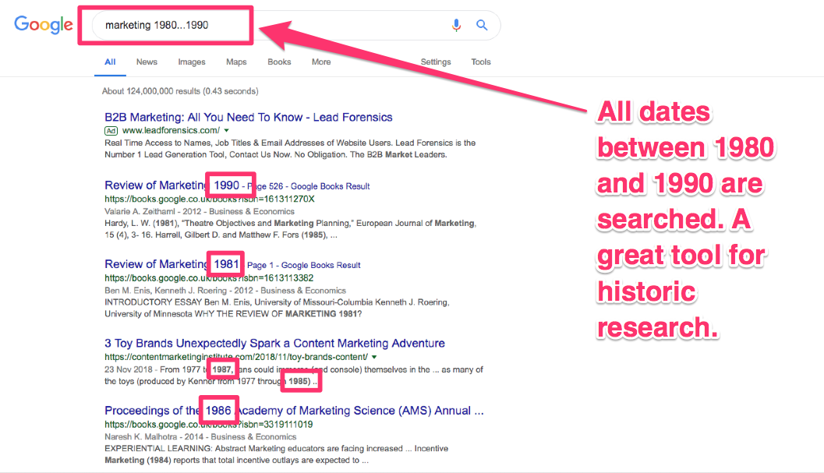Click Ben M. Enis, Kenneth J. Roering byline

[x=225, y=290]
